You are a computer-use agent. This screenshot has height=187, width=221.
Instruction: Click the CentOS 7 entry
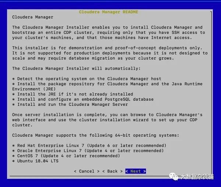click(66, 156)
